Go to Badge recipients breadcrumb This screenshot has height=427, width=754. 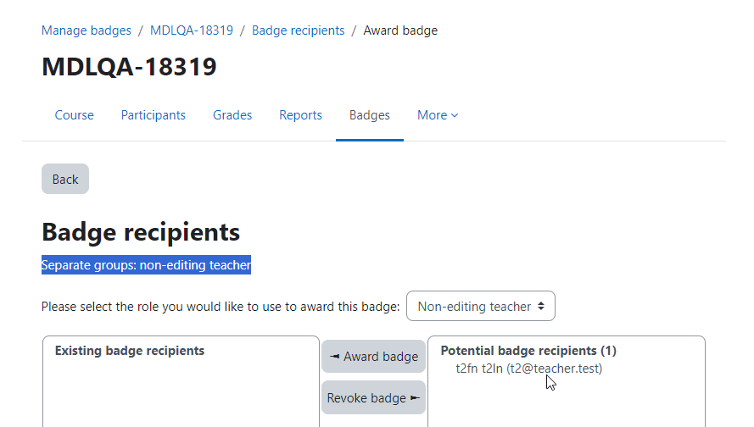coord(299,30)
